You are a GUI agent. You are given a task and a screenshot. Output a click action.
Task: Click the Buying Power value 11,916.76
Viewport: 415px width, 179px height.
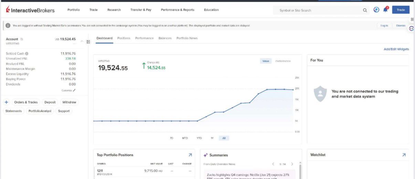pos(68,79)
